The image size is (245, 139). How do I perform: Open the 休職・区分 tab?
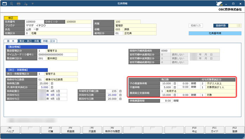[49, 41]
